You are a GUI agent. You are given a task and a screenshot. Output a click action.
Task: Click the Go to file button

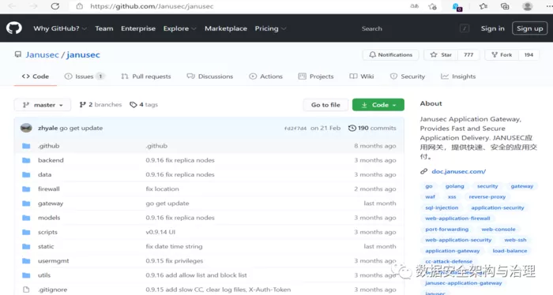point(325,105)
